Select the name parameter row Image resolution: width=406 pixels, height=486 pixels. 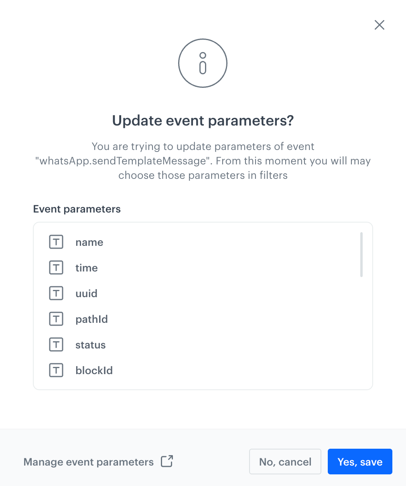pyautogui.click(x=89, y=242)
